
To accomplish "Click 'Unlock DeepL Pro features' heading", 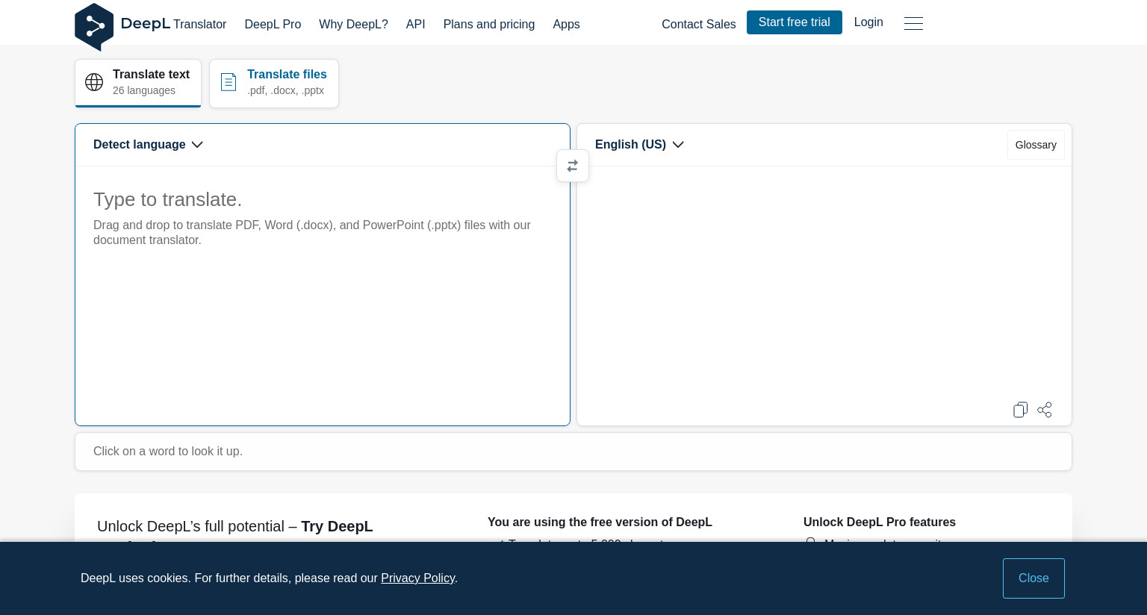I will click(880, 522).
